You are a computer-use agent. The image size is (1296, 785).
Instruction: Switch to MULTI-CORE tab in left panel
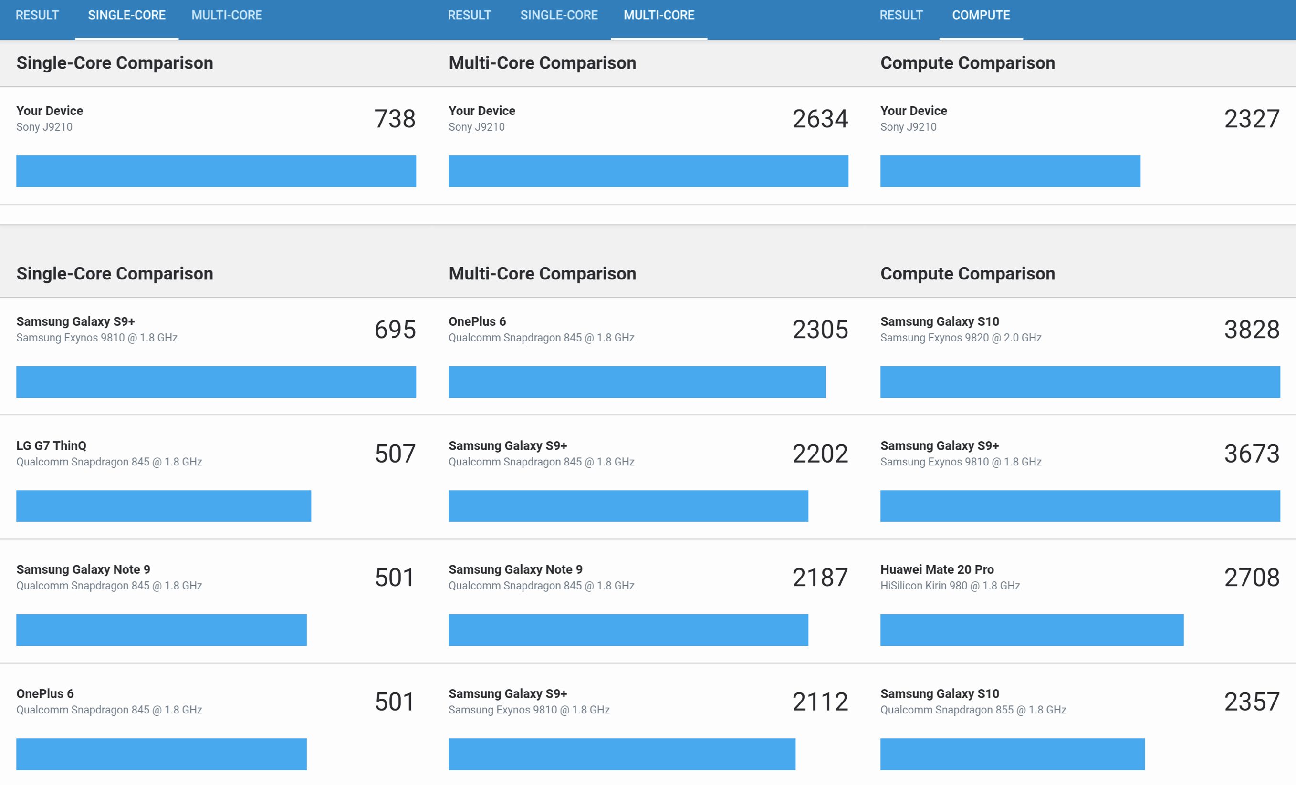pyautogui.click(x=227, y=15)
